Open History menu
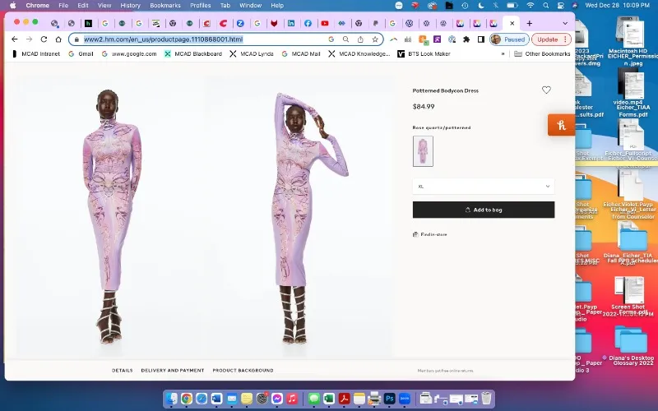Image resolution: width=658 pixels, height=411 pixels. click(x=130, y=6)
